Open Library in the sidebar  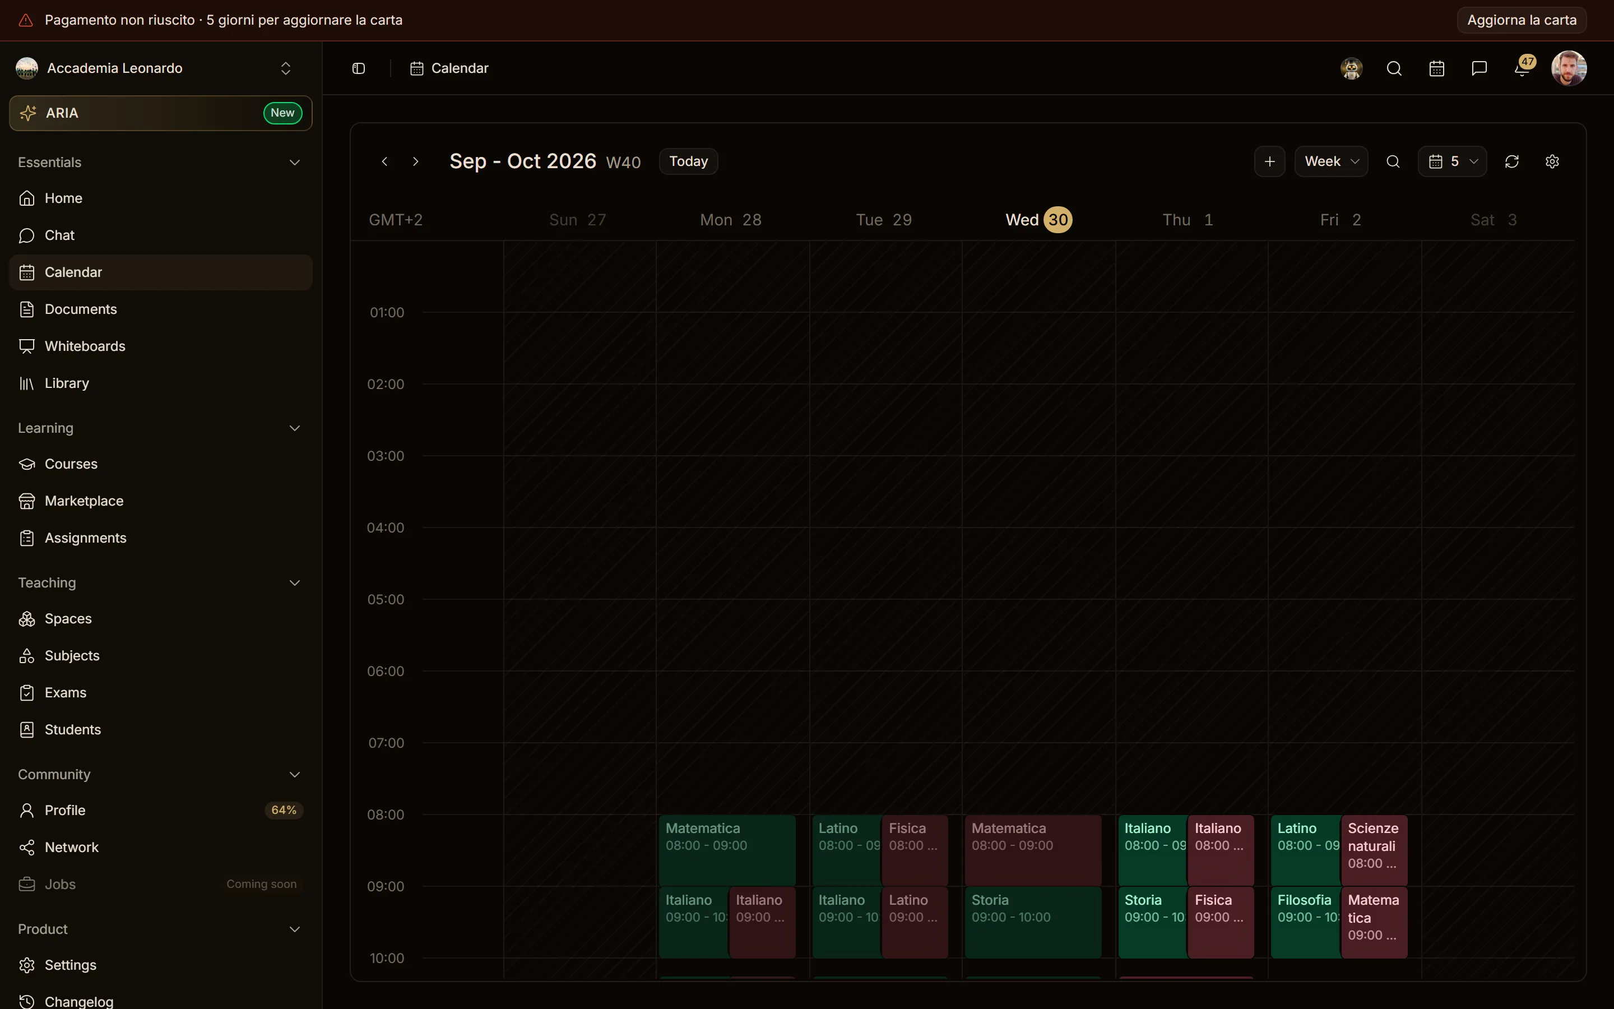pos(161,383)
